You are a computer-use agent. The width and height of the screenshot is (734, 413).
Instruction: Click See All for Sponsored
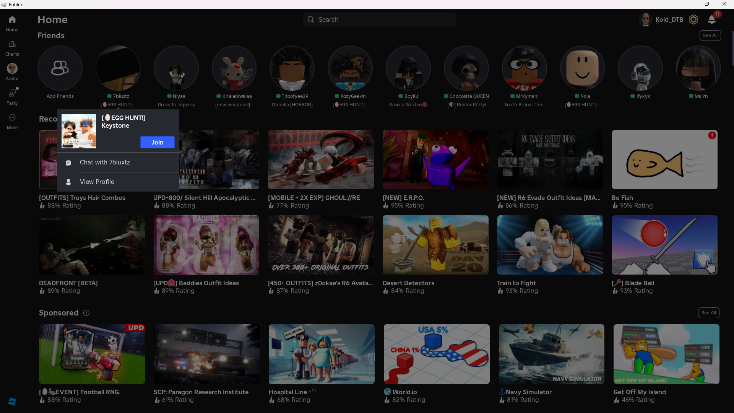click(709, 313)
